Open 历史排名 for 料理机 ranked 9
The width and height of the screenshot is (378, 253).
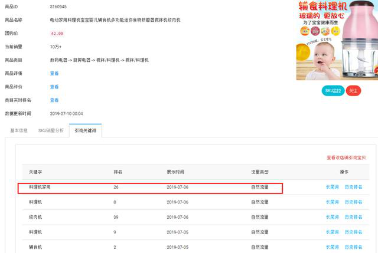click(x=353, y=232)
